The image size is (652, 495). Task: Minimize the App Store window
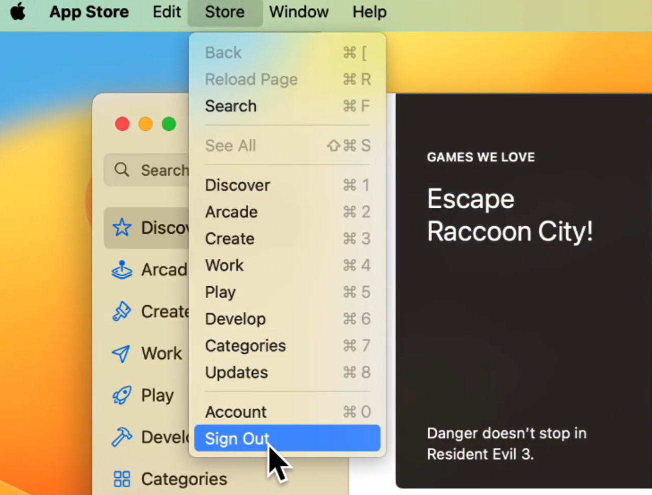point(145,124)
